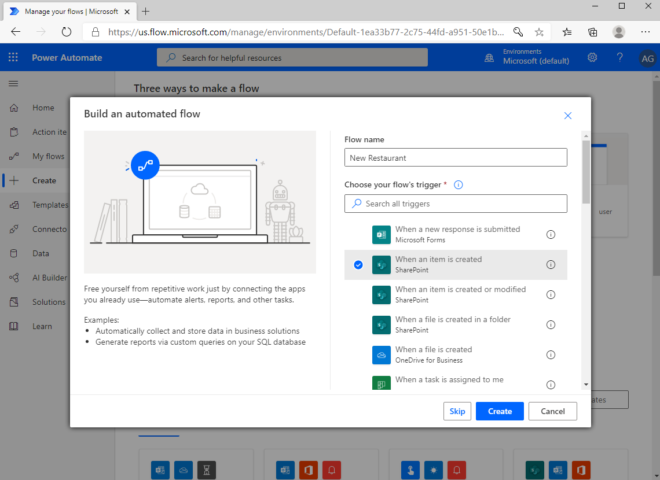The width and height of the screenshot is (660, 480).
Task: Open Action items in the sidebar
Action: (49, 132)
